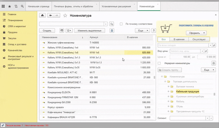Clear the search field with X

[x=106, y=24]
